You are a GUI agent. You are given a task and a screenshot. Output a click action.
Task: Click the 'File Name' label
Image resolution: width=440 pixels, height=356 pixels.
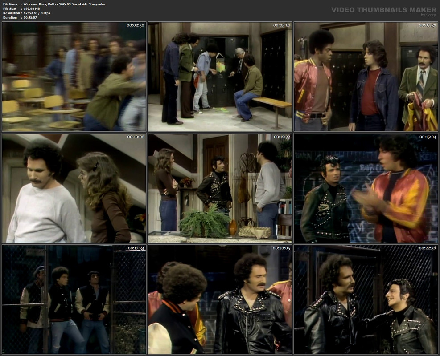click(x=11, y=4)
